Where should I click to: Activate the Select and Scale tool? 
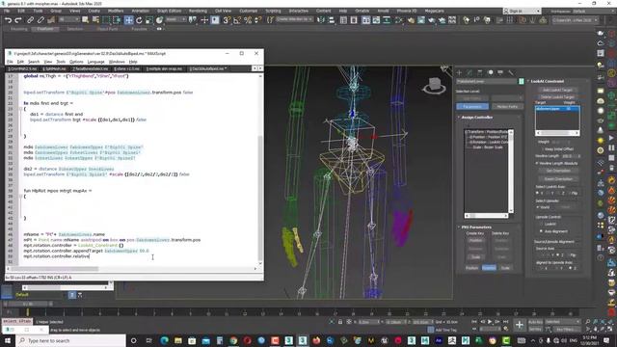[149, 19]
